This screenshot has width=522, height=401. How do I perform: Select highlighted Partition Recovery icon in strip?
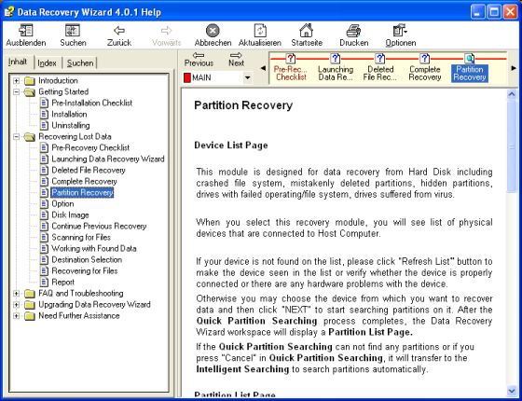click(470, 59)
